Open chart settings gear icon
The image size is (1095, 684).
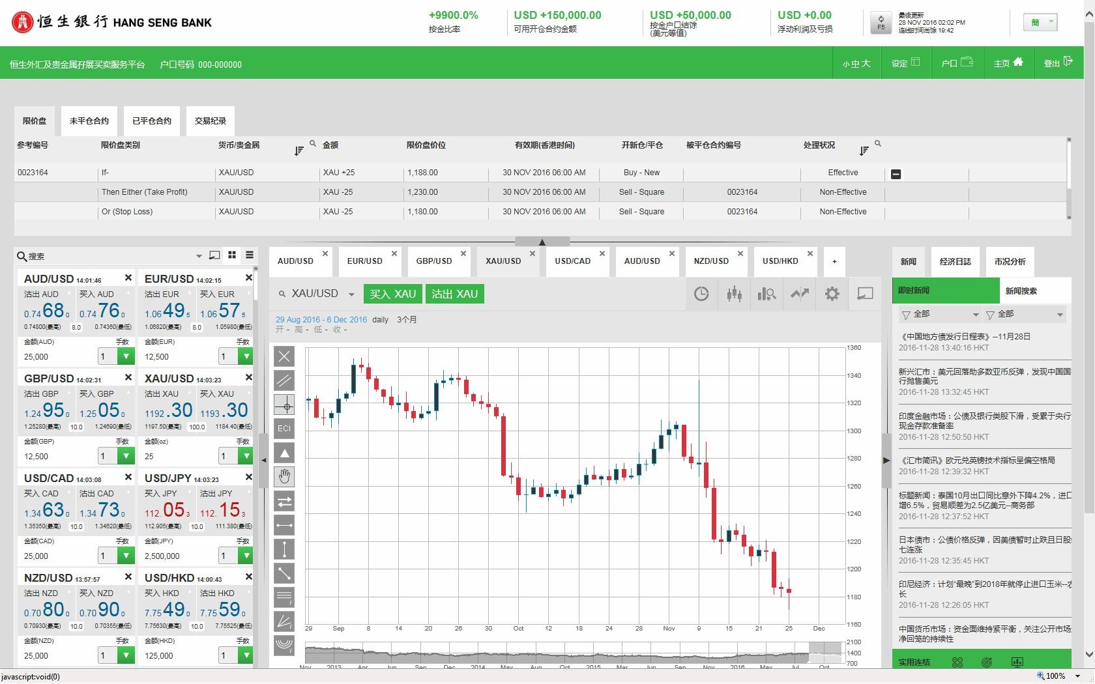point(832,294)
